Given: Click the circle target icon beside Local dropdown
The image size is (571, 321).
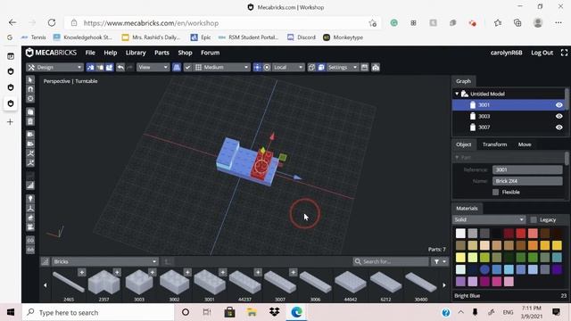Looking at the screenshot, I should coord(267,68).
